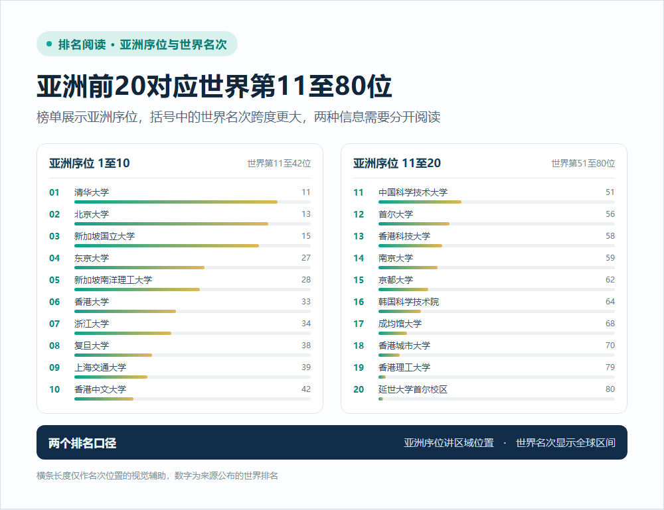664x510 pixels.
Task: Click the Asia rank number 05
Action: pos(54,280)
